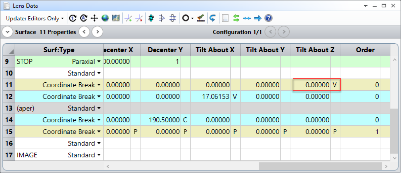Click the map icon in the toolbar
The width and height of the screenshot is (401, 173).
tap(116, 19)
